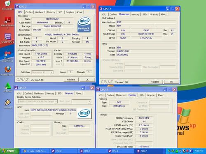Open Memory tab in the top-left CPU window
206x154 pixels.
pos(51,12)
